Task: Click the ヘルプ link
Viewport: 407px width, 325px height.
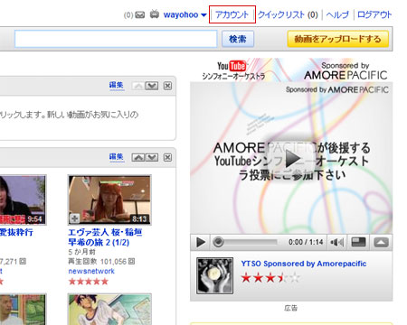Action: pyautogui.click(x=337, y=14)
